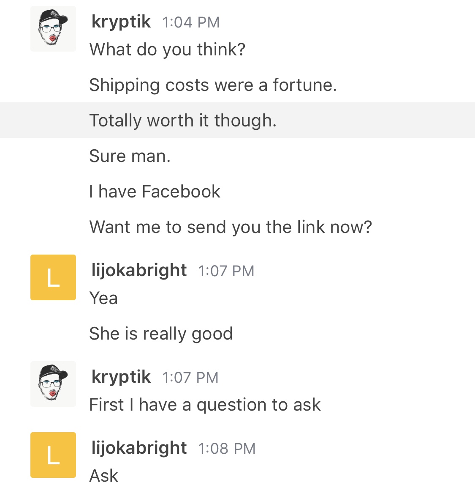Open kryptik's username on the 1:04 PM message

[121, 22]
